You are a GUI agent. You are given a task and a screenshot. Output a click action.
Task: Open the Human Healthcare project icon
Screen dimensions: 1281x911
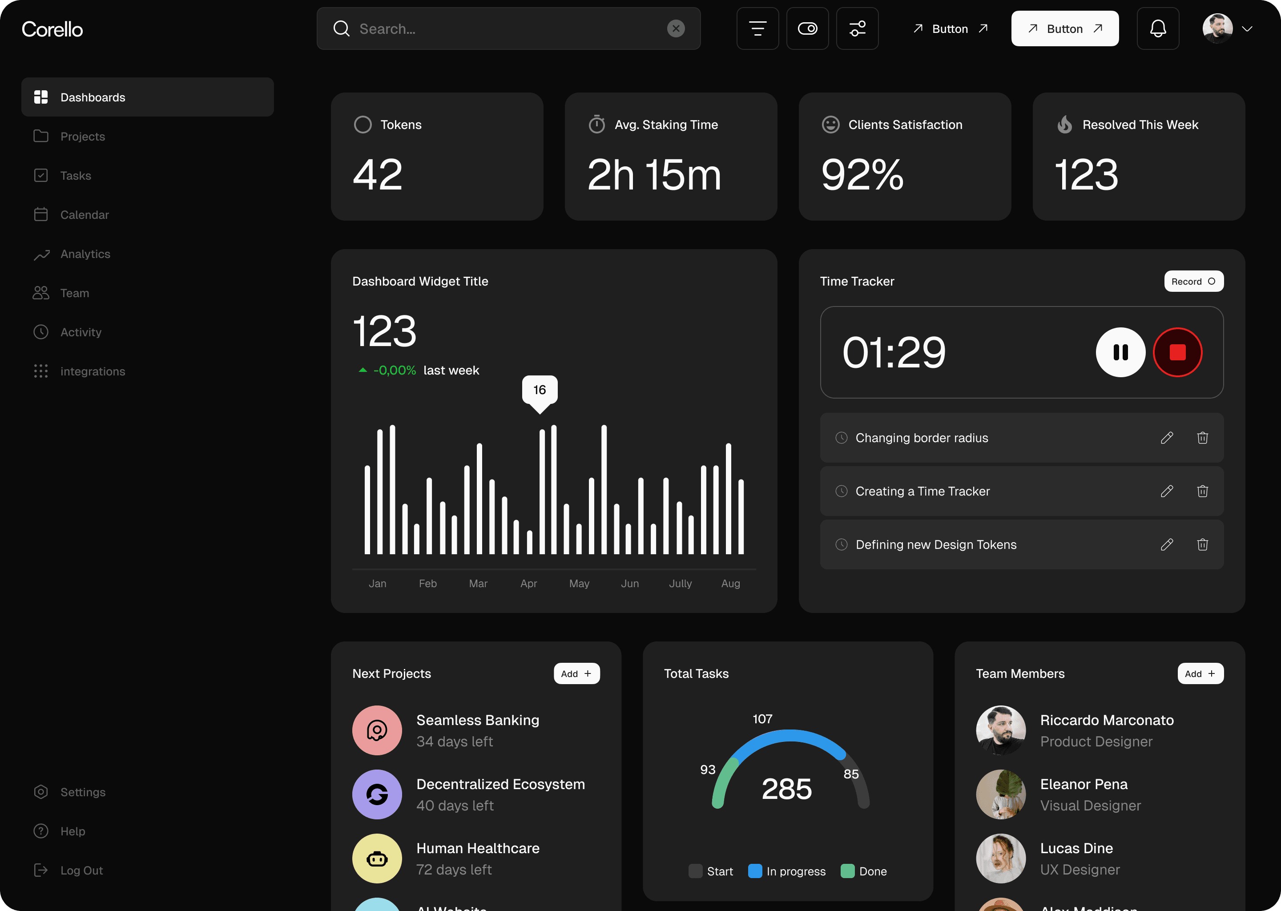(x=377, y=858)
